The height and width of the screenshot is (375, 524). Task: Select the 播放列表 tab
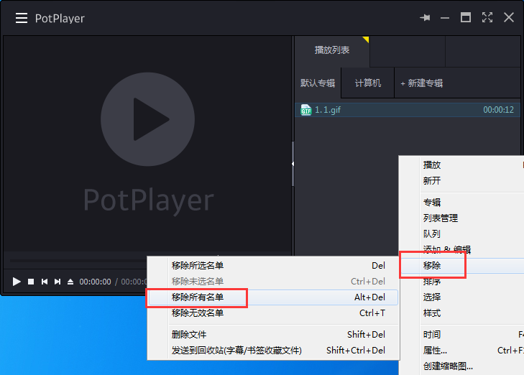pos(332,50)
